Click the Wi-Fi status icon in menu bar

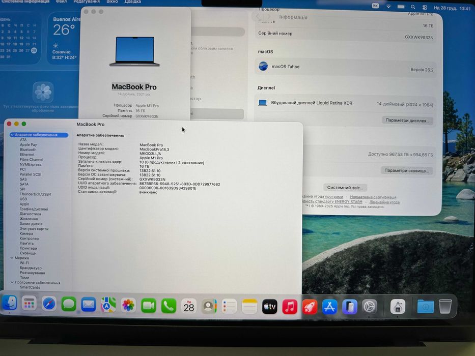(x=388, y=6)
